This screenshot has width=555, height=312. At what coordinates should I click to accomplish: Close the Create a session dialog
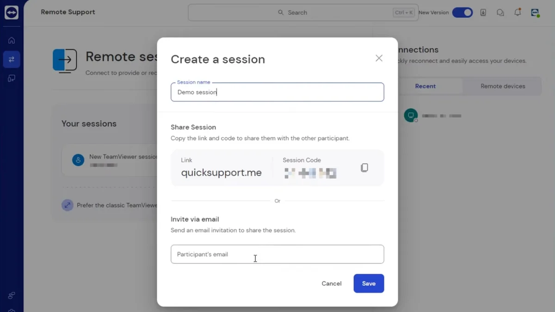pyautogui.click(x=379, y=58)
